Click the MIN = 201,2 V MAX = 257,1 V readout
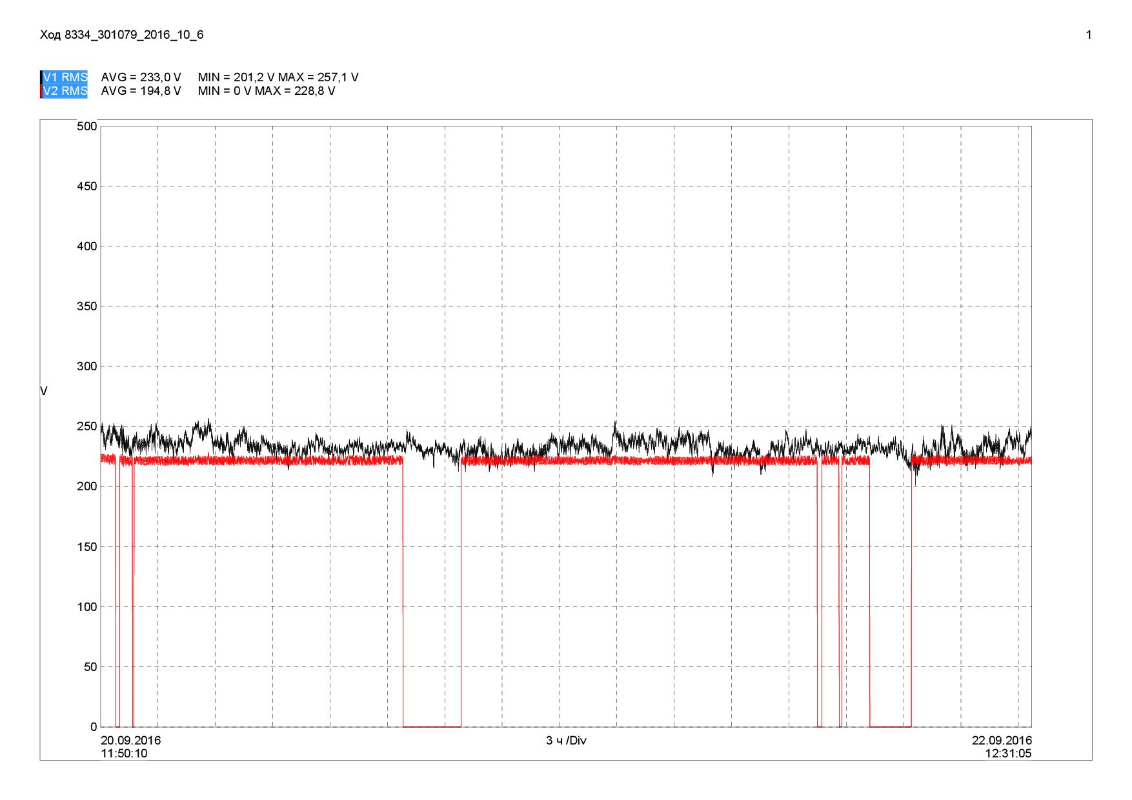The image size is (1132, 800). [x=278, y=77]
